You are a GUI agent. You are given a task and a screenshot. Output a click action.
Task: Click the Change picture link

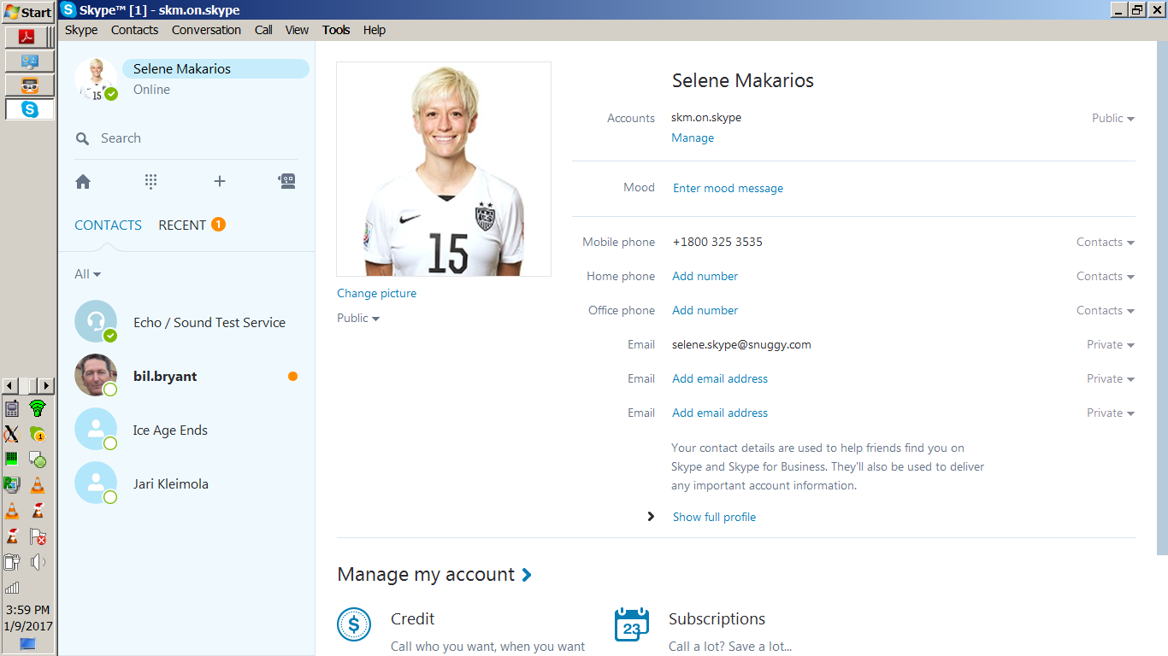pos(376,294)
